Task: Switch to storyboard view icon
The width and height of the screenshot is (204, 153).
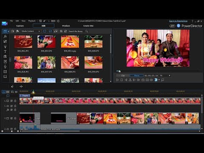Action: pyautogui.click(x=8, y=92)
